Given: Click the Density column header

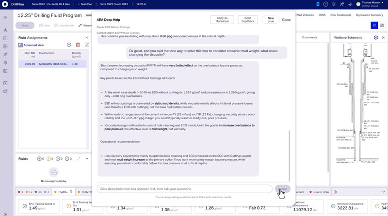Looking at the screenshot, I should pos(77,55).
